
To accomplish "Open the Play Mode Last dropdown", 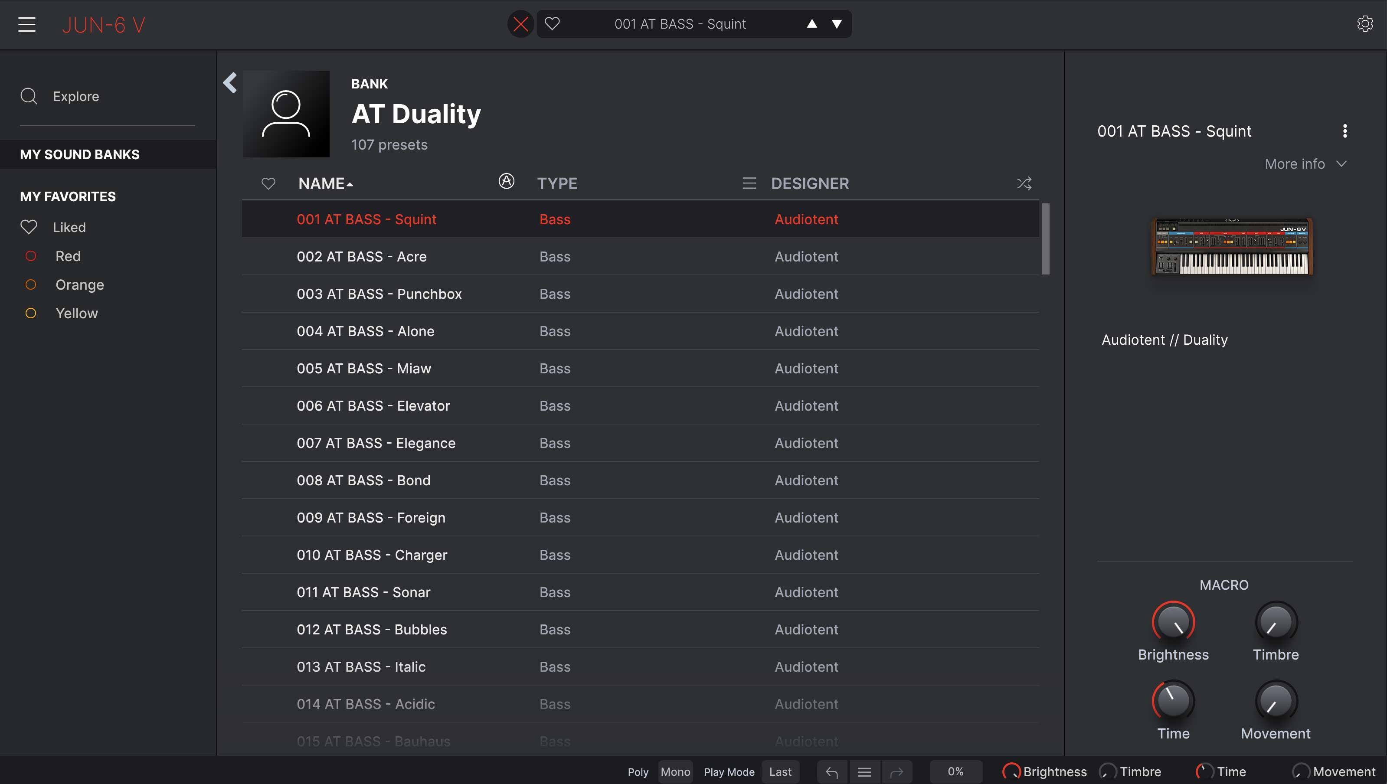I will [x=780, y=772].
